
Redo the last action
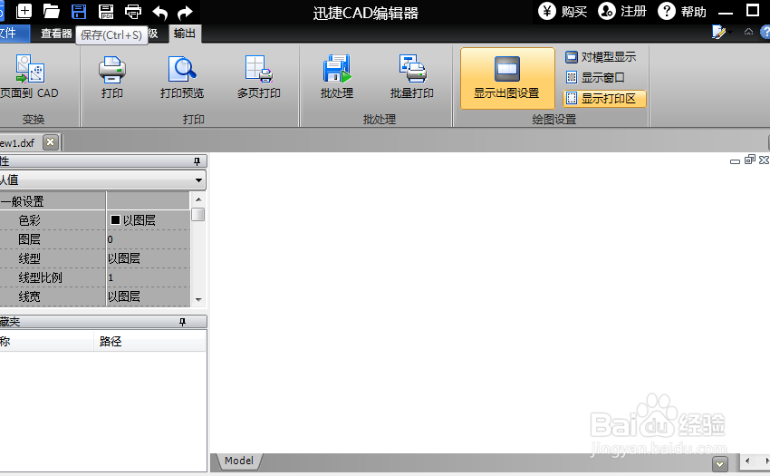185,12
